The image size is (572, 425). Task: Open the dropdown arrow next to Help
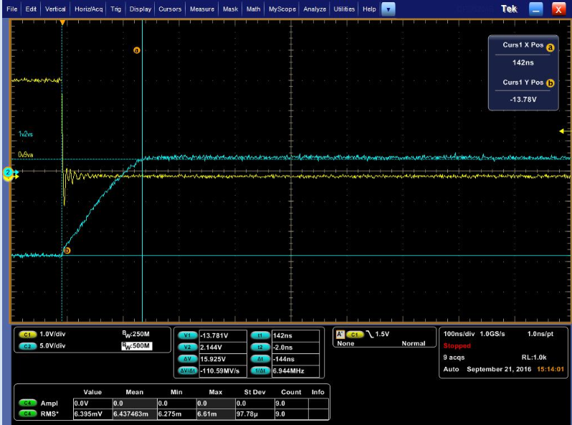(388, 9)
